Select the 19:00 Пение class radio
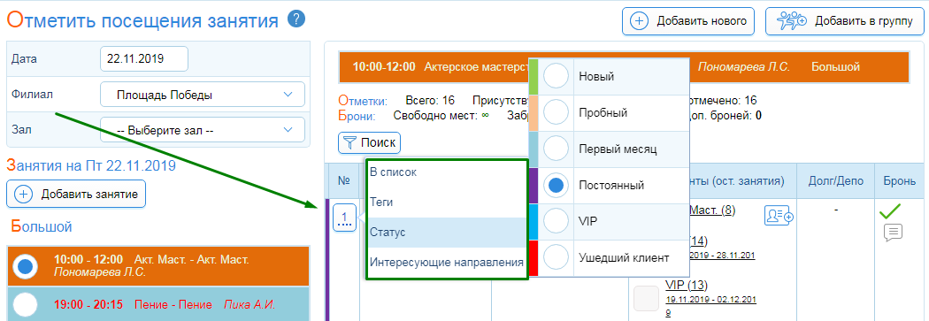The image size is (929, 321). point(25,305)
